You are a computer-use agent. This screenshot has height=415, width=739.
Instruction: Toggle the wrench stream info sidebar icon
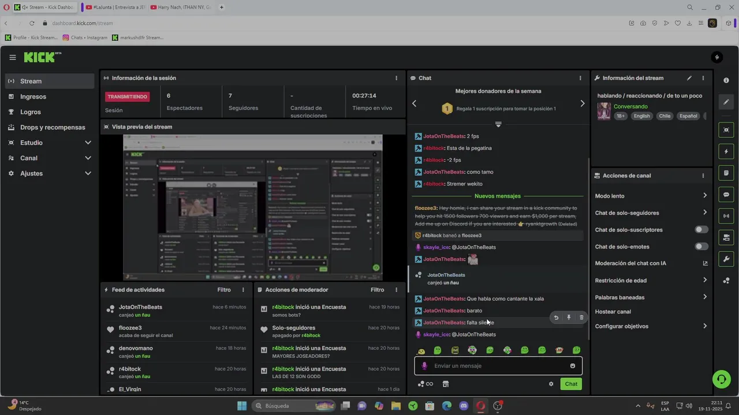[x=726, y=259]
